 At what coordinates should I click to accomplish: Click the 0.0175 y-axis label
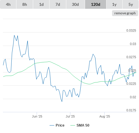(x=131, y=110)
